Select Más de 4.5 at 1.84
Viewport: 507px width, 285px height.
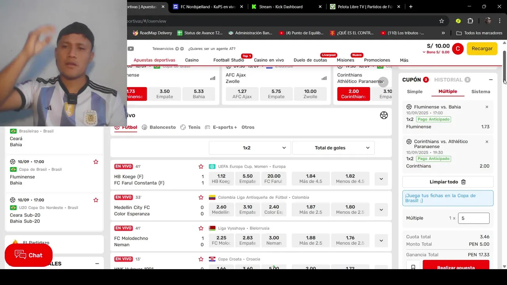click(311, 179)
